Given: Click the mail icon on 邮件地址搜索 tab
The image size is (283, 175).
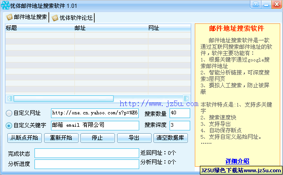Looking at the screenshot, I should coord(9,17).
